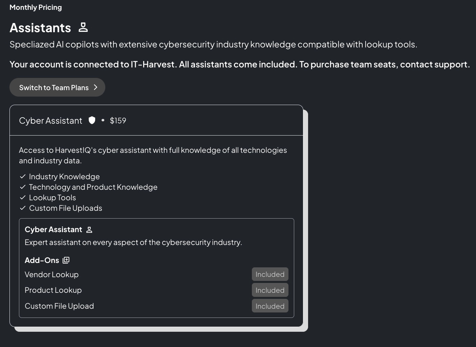Click the $159 price text
The width and height of the screenshot is (476, 347).
point(118,121)
